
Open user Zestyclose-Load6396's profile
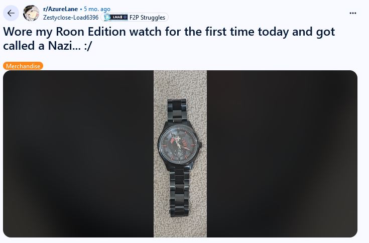(x=71, y=18)
